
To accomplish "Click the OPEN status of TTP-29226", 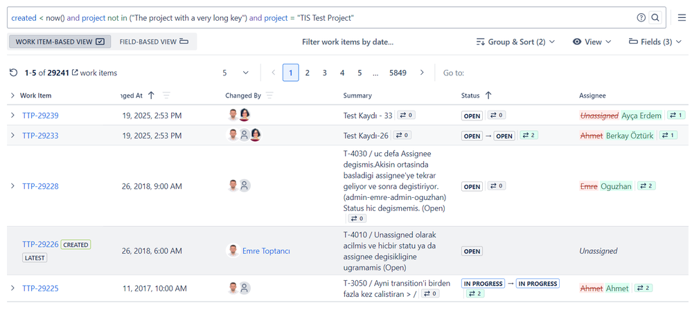I will 472,251.
